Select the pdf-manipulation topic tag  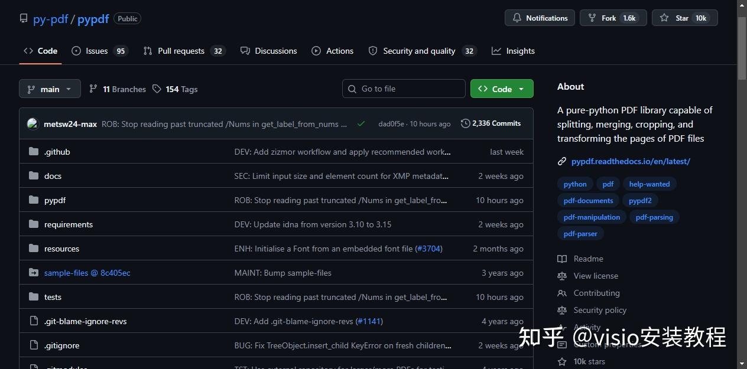(x=592, y=217)
